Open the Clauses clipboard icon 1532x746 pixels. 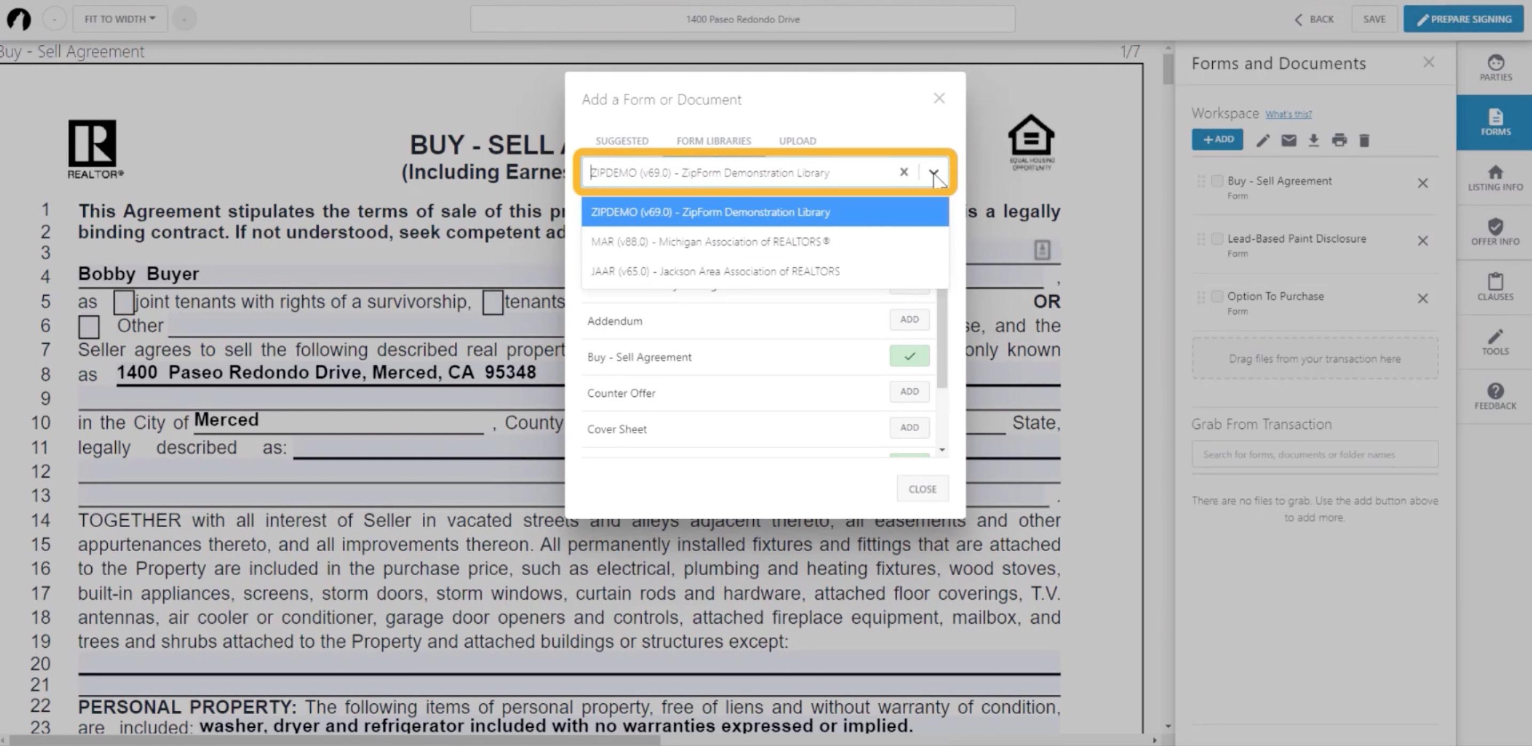coord(1495,286)
